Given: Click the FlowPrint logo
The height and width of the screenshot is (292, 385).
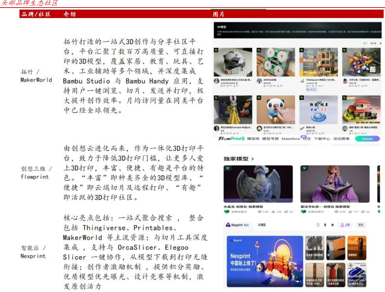Looking at the screenshot, I should (231, 139).
